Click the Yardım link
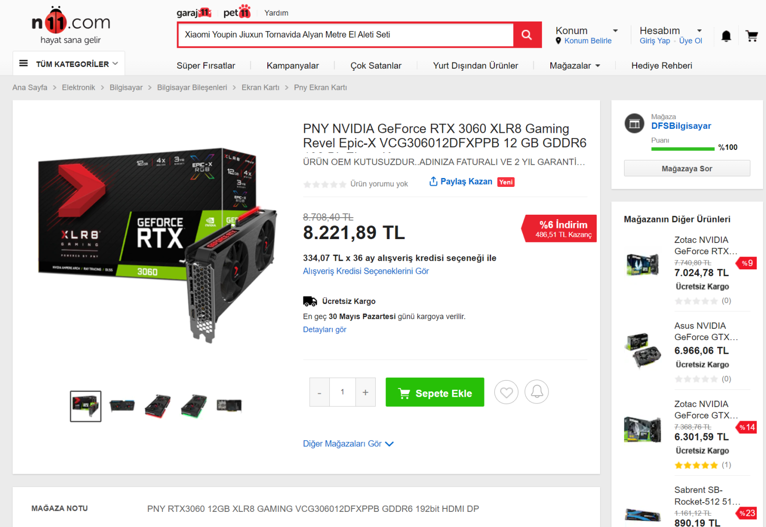Image resolution: width=766 pixels, height=527 pixels. pos(276,13)
